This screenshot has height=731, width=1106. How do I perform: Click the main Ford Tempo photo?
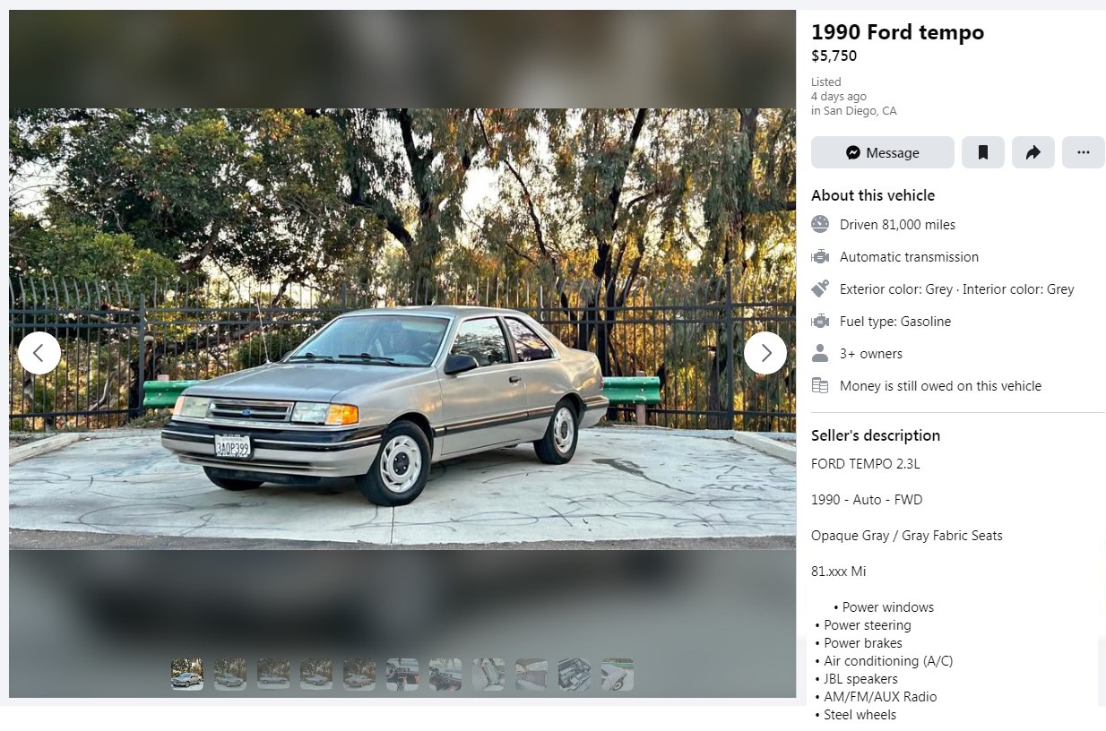tap(402, 329)
